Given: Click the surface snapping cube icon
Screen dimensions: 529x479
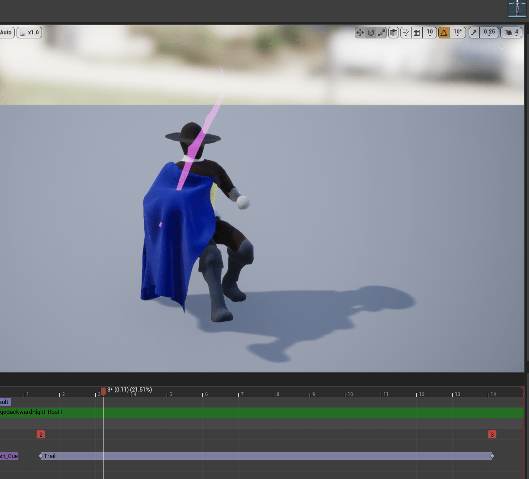Looking at the screenshot, I should click(x=394, y=33).
